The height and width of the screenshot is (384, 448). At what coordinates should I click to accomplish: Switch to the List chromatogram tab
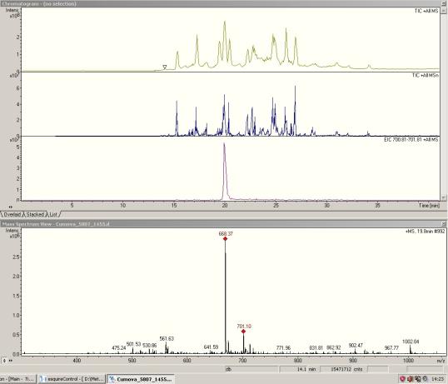53,214
